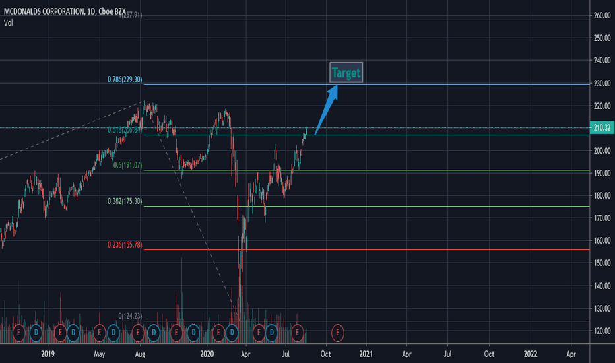Image resolution: width=615 pixels, height=363 pixels.
Task: Click the 240.00 price axis label
Action: 602,60
